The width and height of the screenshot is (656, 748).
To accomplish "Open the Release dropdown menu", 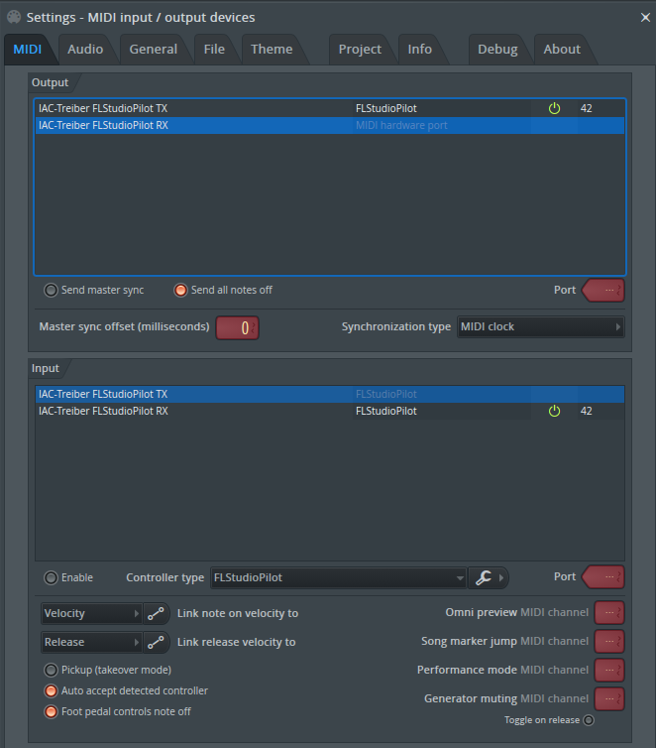I will pos(91,642).
